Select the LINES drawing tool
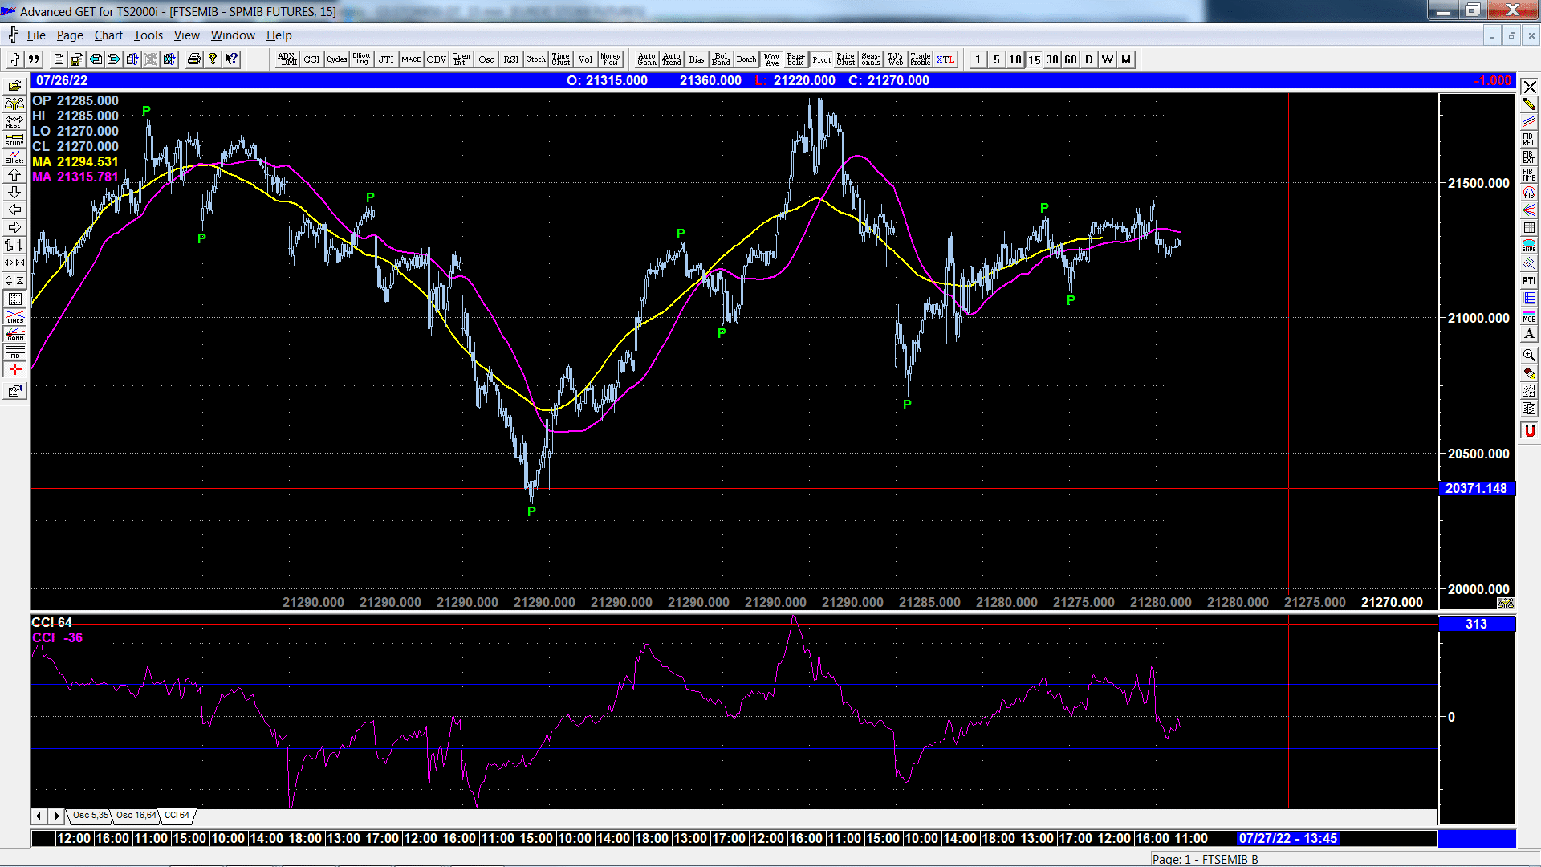This screenshot has width=1541, height=867. coord(14,316)
